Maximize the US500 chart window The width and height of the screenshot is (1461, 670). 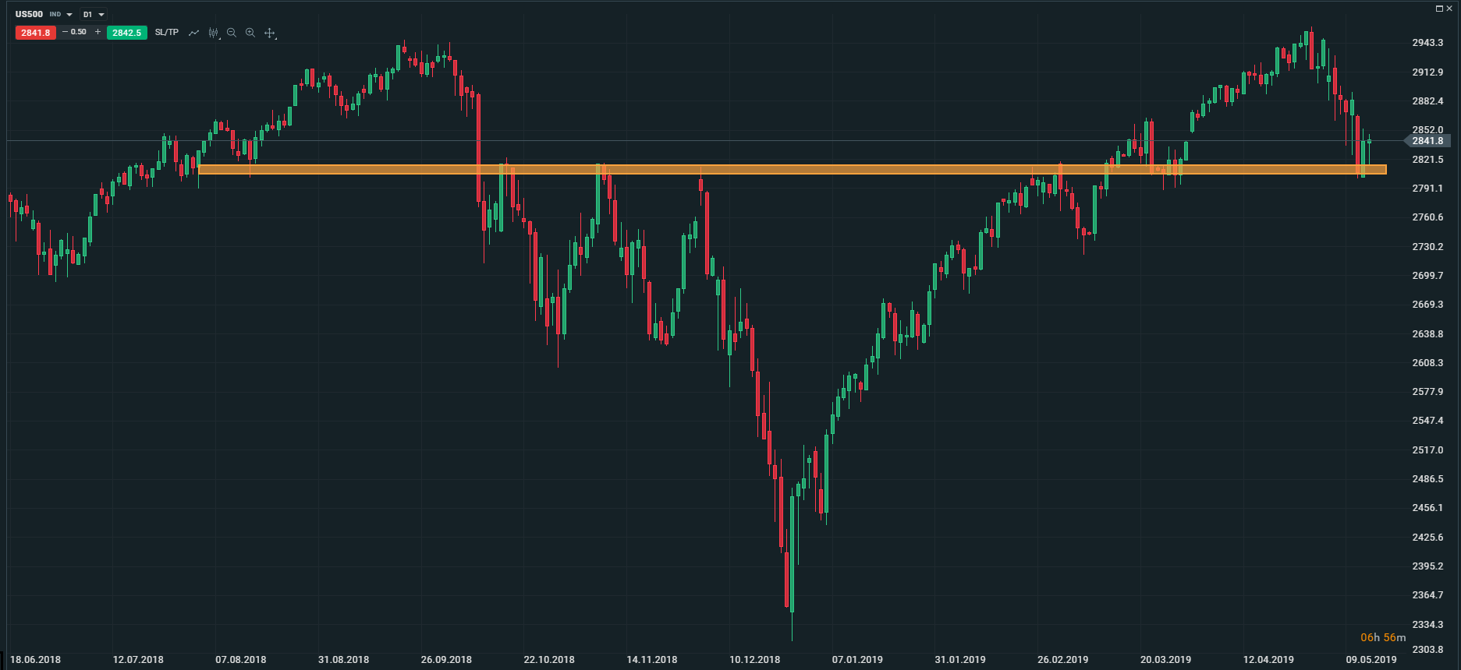point(1439,9)
